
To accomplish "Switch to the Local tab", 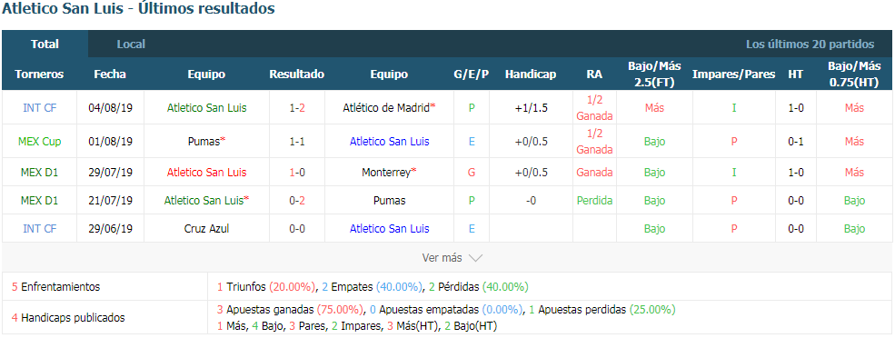I will [131, 44].
